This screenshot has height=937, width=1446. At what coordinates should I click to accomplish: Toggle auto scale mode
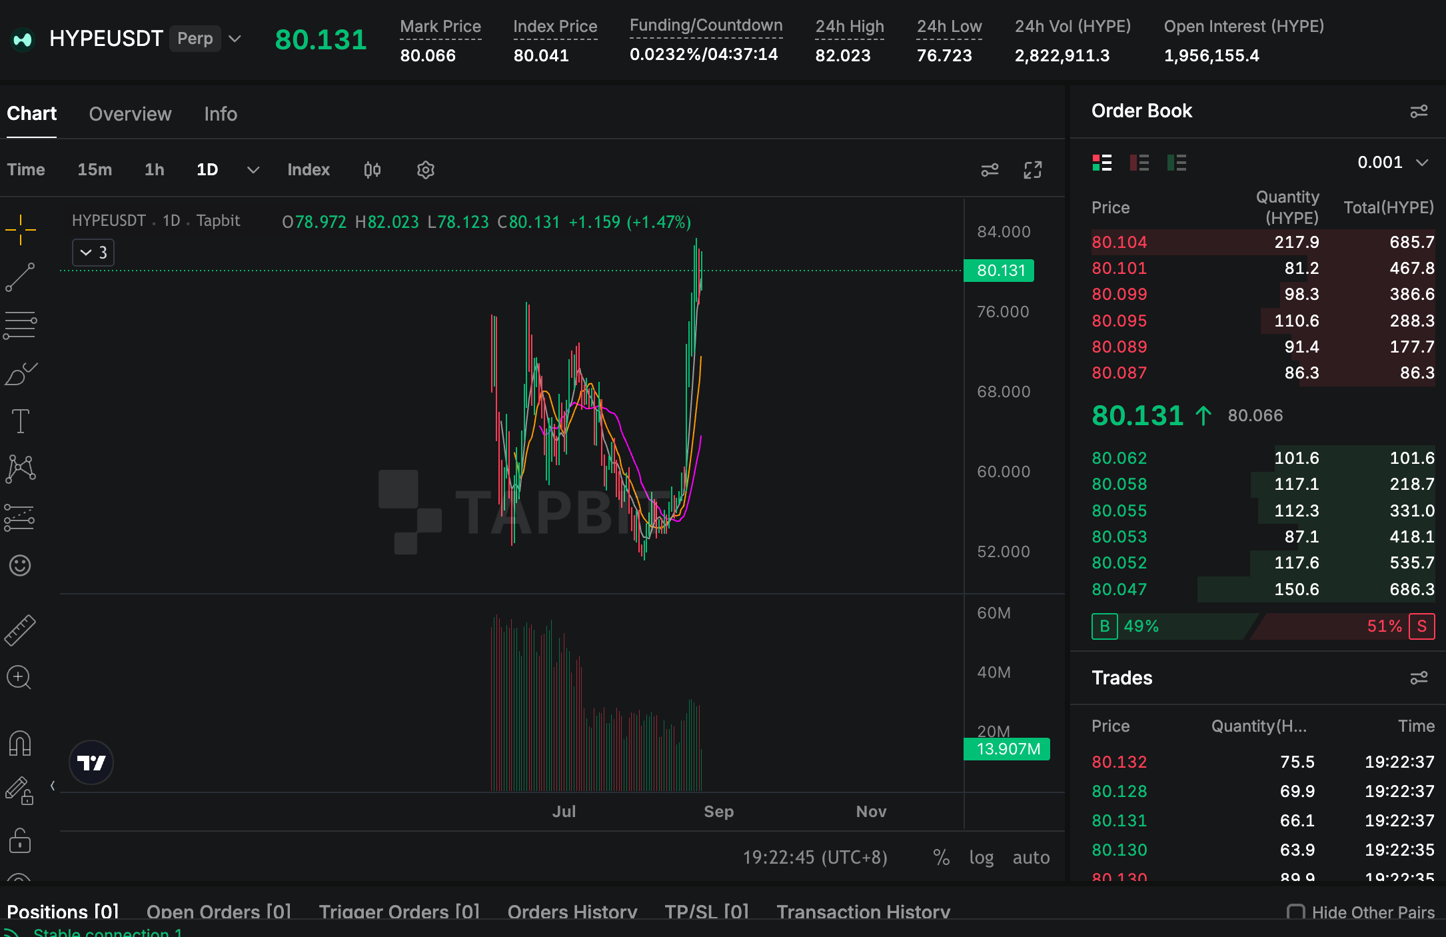[1031, 858]
